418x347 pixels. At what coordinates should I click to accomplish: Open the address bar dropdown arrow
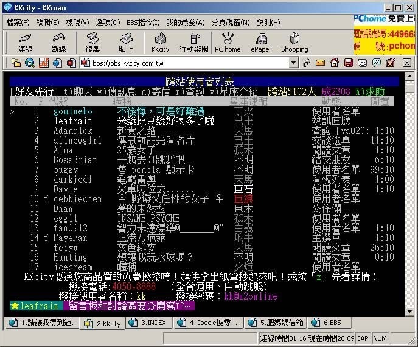(x=293, y=63)
